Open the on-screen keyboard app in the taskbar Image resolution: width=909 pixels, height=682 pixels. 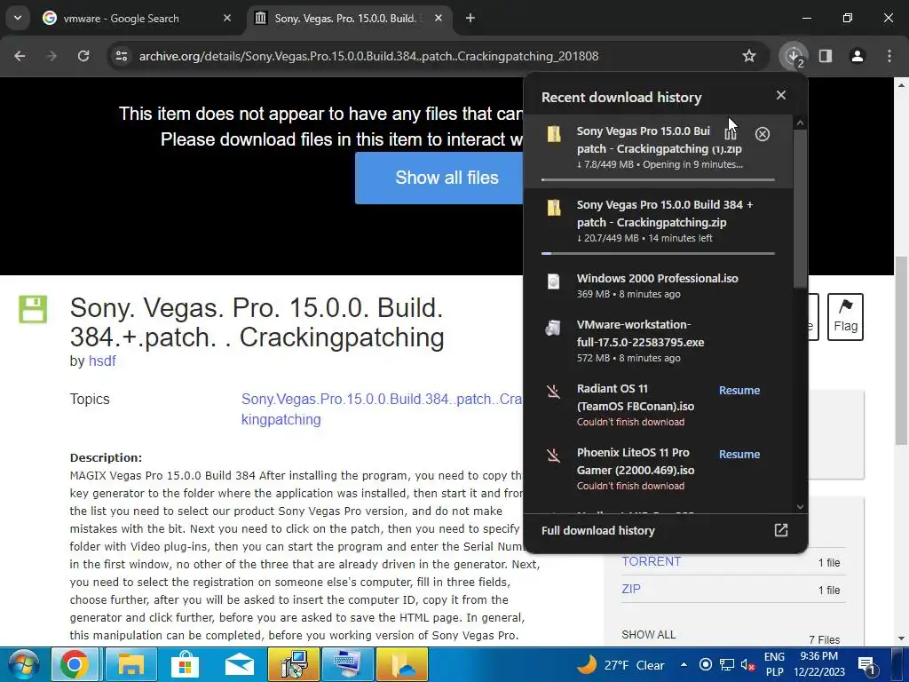(348, 664)
